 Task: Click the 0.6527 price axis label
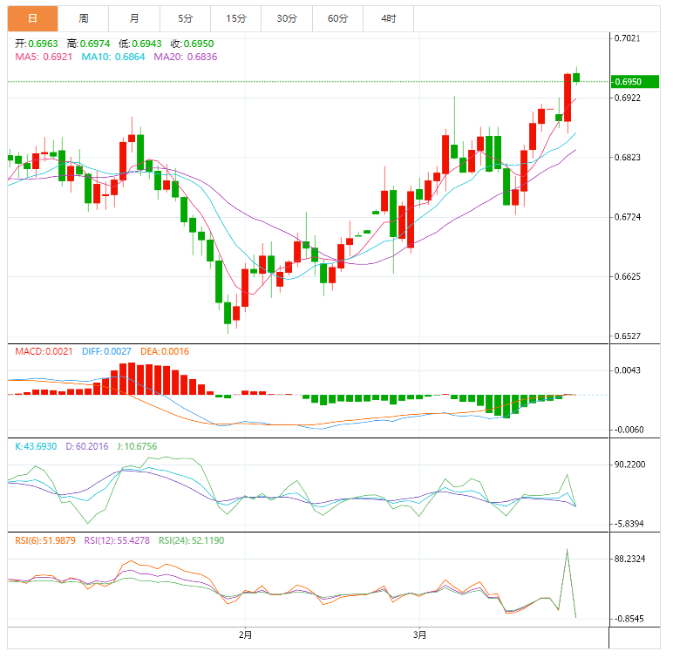[x=627, y=336]
